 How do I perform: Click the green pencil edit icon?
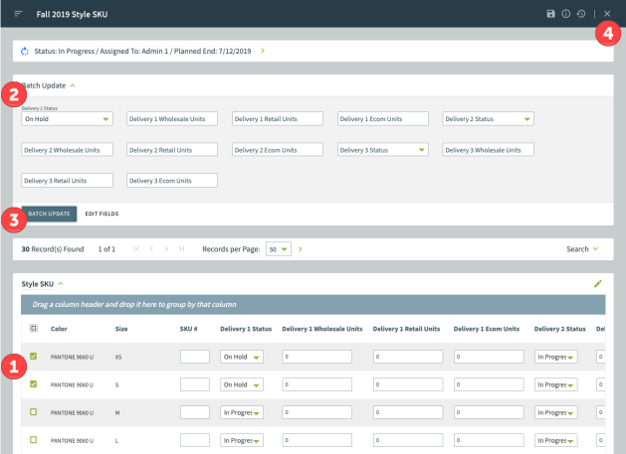pyautogui.click(x=598, y=283)
